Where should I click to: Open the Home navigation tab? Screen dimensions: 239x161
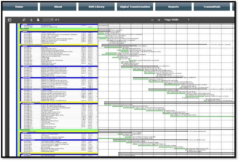pos(19,7)
